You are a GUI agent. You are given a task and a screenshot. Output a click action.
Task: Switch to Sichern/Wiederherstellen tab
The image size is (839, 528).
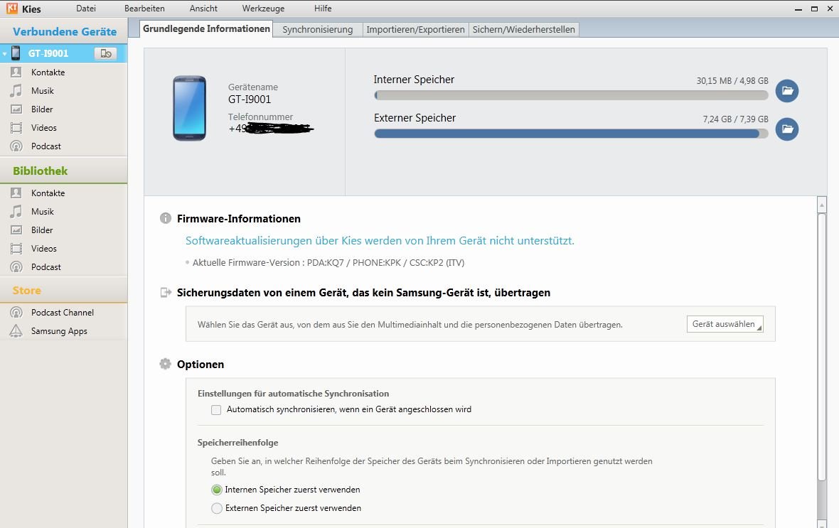point(524,29)
